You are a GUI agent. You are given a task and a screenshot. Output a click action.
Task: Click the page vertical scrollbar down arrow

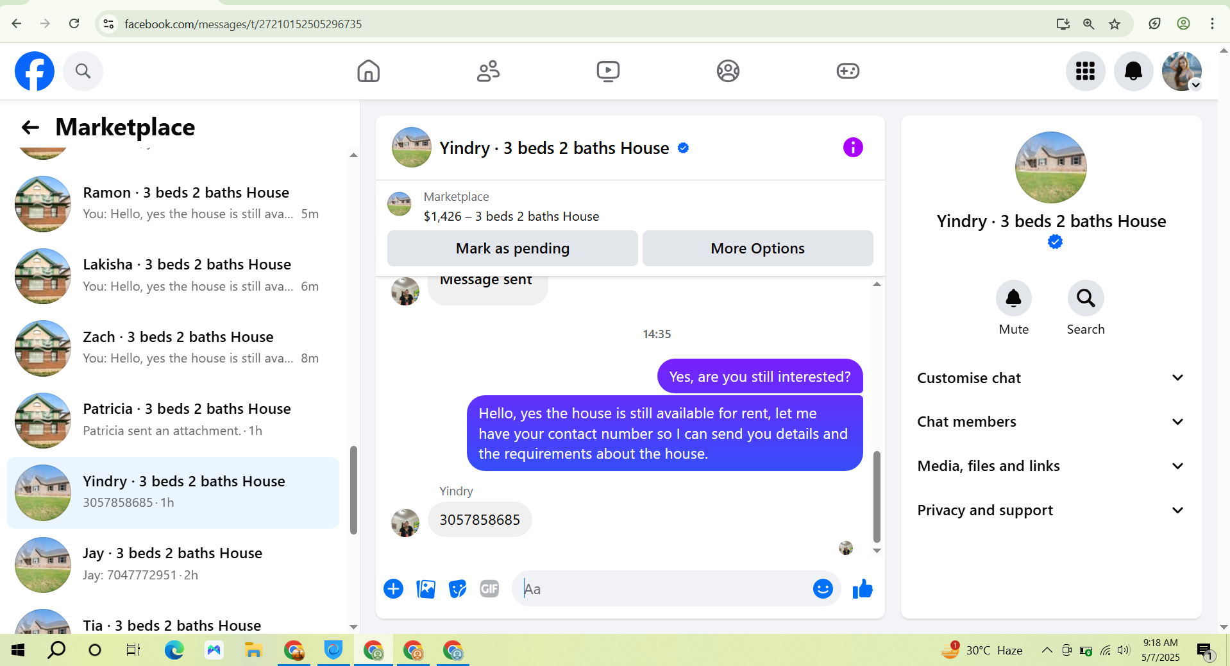click(1224, 627)
